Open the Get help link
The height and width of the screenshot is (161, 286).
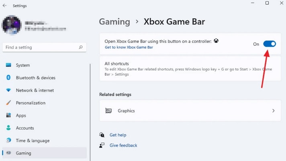tap(118, 135)
